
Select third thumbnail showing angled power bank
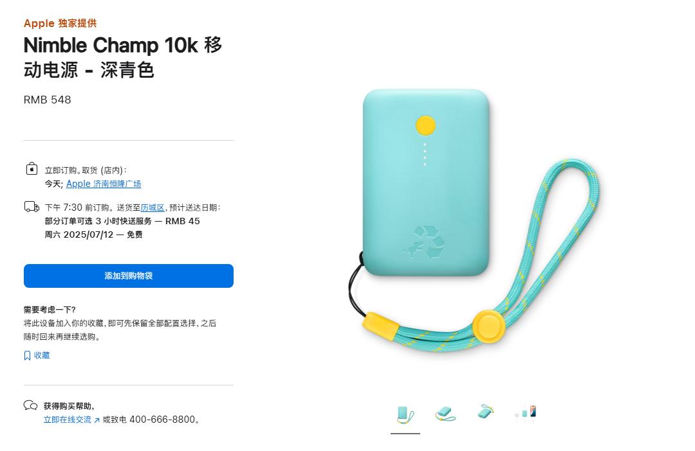pos(486,412)
